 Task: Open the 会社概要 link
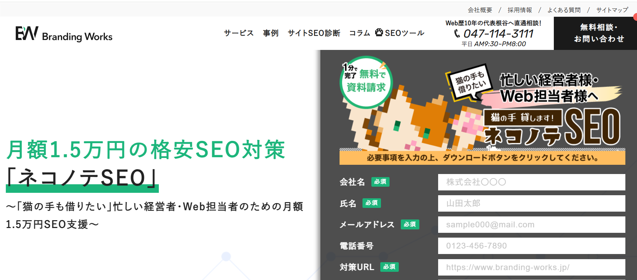pos(480,10)
